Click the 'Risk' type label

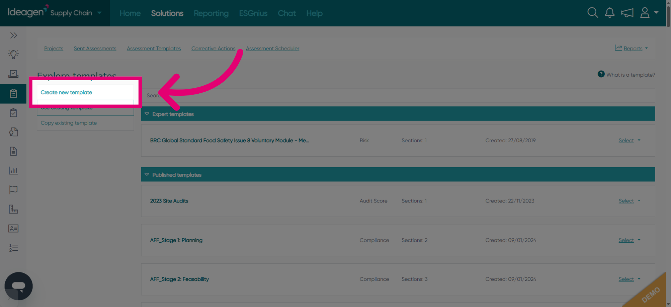click(364, 141)
